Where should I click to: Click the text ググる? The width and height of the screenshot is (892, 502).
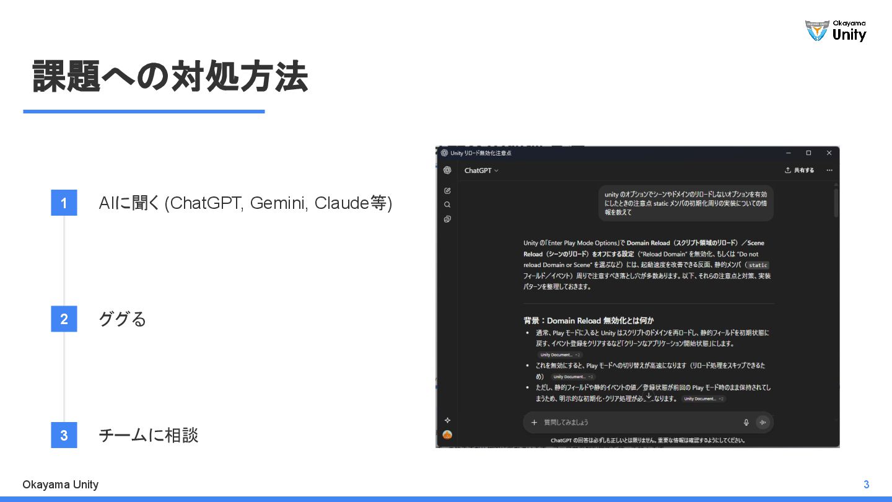pyautogui.click(x=123, y=319)
